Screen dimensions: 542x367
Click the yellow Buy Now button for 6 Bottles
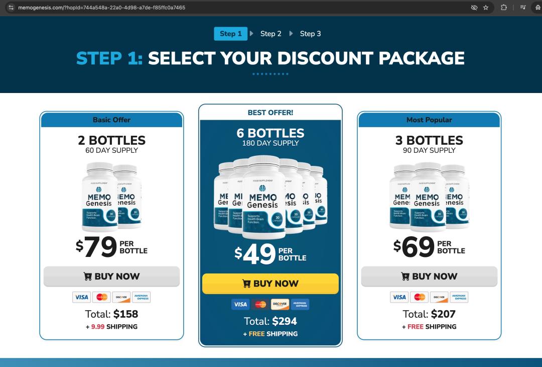pyautogui.click(x=270, y=284)
